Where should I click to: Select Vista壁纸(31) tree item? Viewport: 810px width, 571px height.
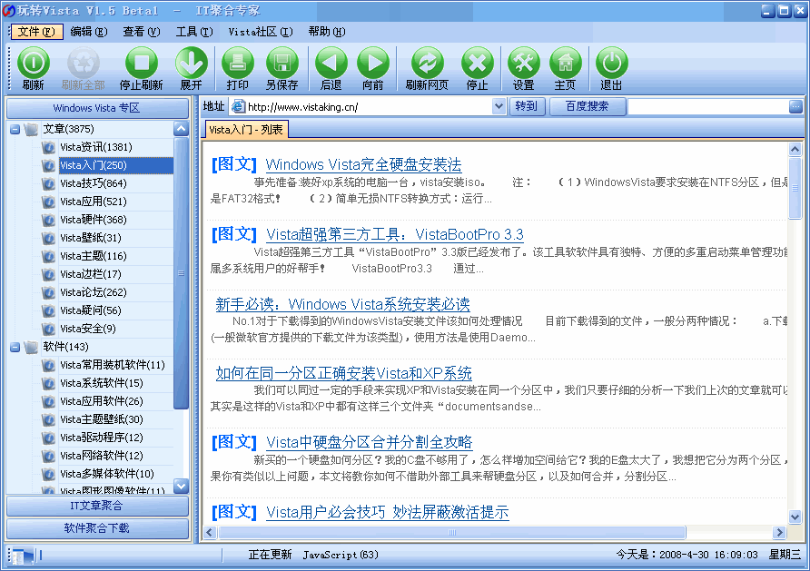[91, 238]
